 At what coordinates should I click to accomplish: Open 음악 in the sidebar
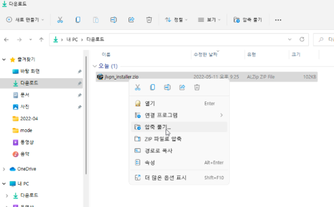(x=24, y=154)
